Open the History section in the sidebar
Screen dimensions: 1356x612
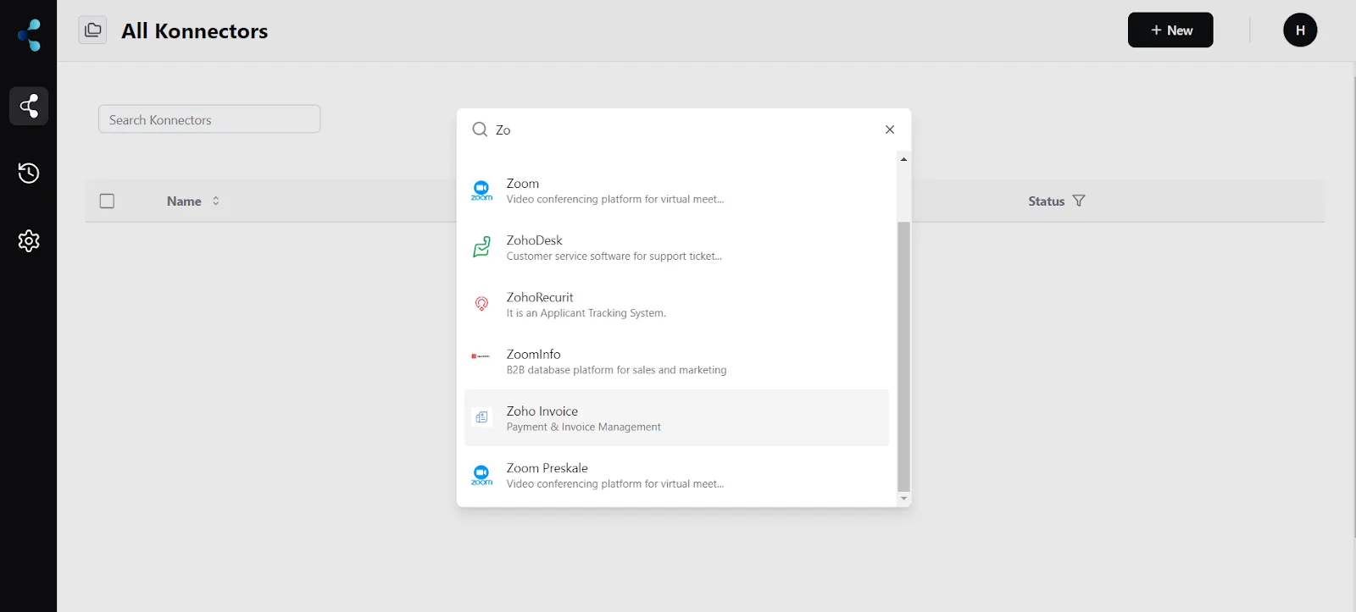pyautogui.click(x=29, y=174)
